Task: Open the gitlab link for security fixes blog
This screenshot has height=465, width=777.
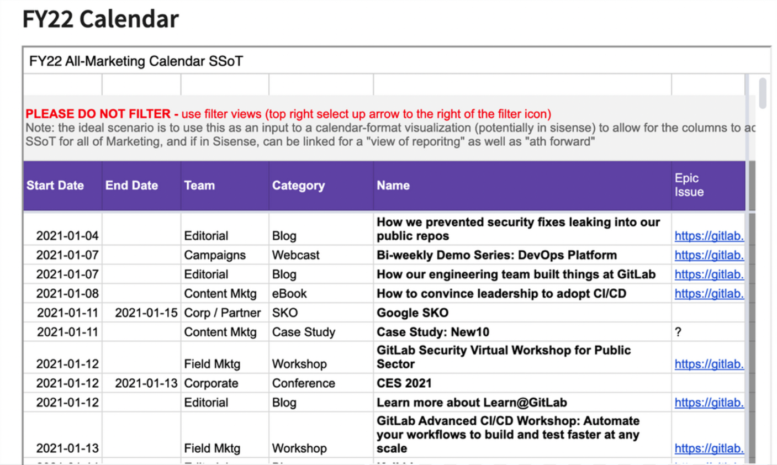Action: point(709,236)
